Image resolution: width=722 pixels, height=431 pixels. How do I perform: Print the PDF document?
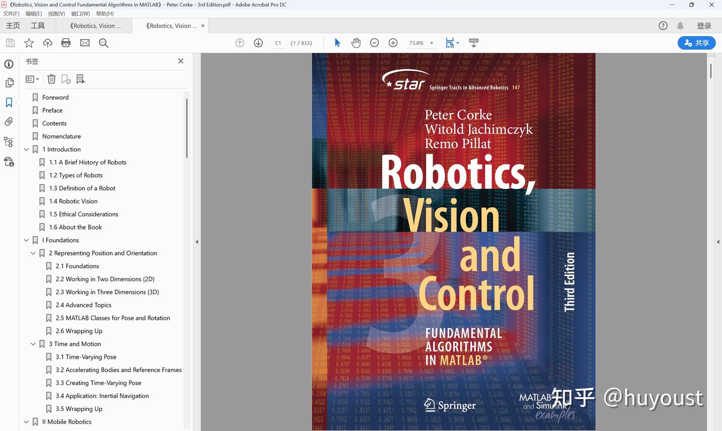tap(66, 43)
